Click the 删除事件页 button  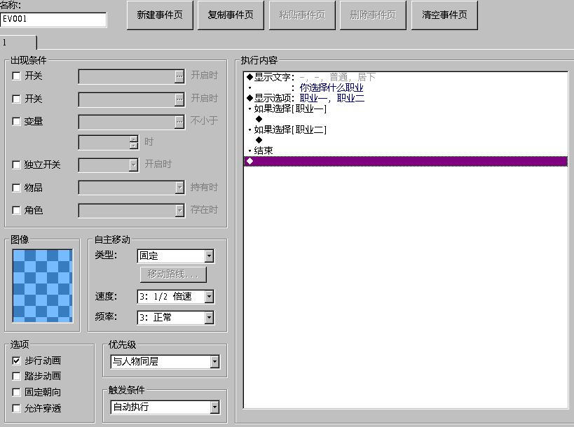coord(373,15)
